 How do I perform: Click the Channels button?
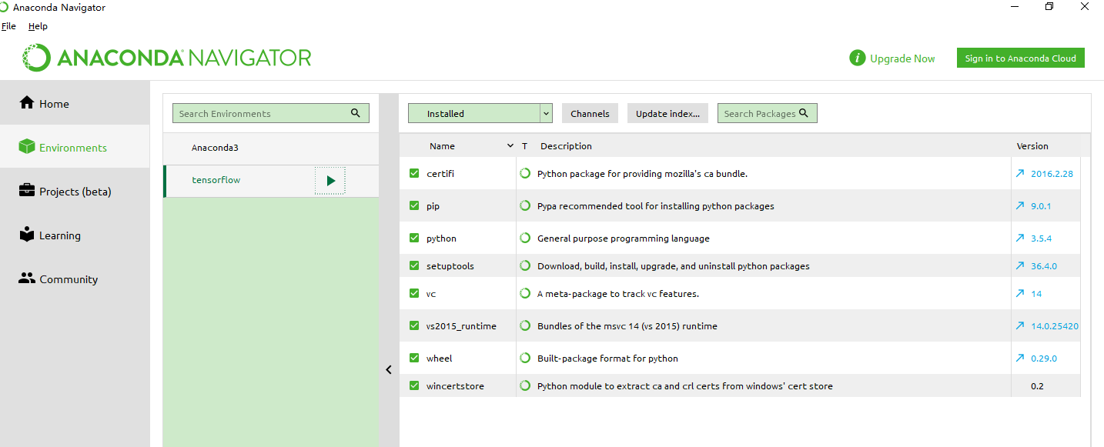click(x=590, y=113)
